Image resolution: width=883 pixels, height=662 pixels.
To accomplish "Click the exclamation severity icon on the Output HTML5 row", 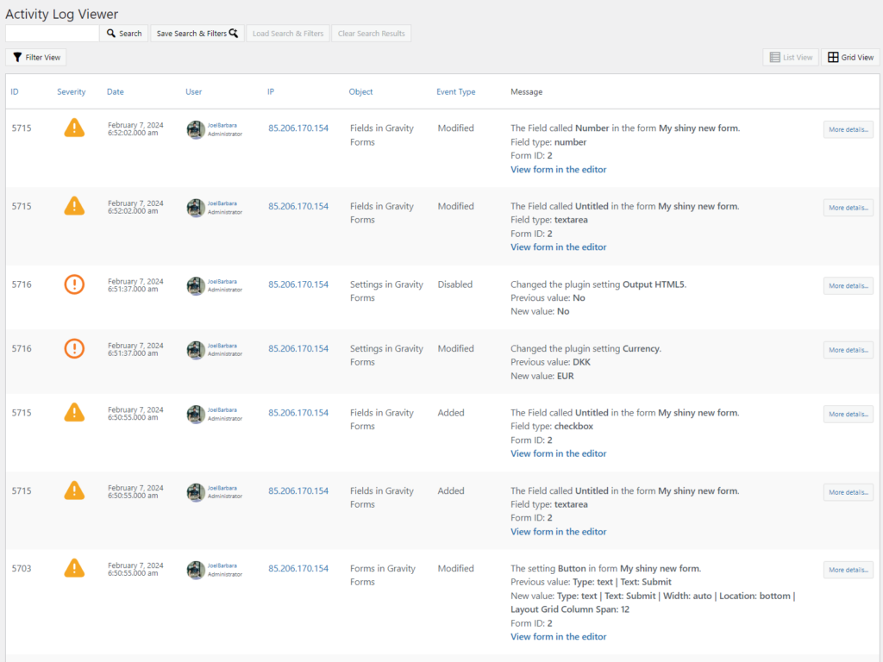I will [x=74, y=284].
